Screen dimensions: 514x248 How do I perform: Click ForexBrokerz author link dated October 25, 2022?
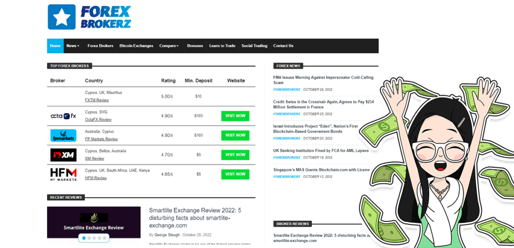coord(287,114)
